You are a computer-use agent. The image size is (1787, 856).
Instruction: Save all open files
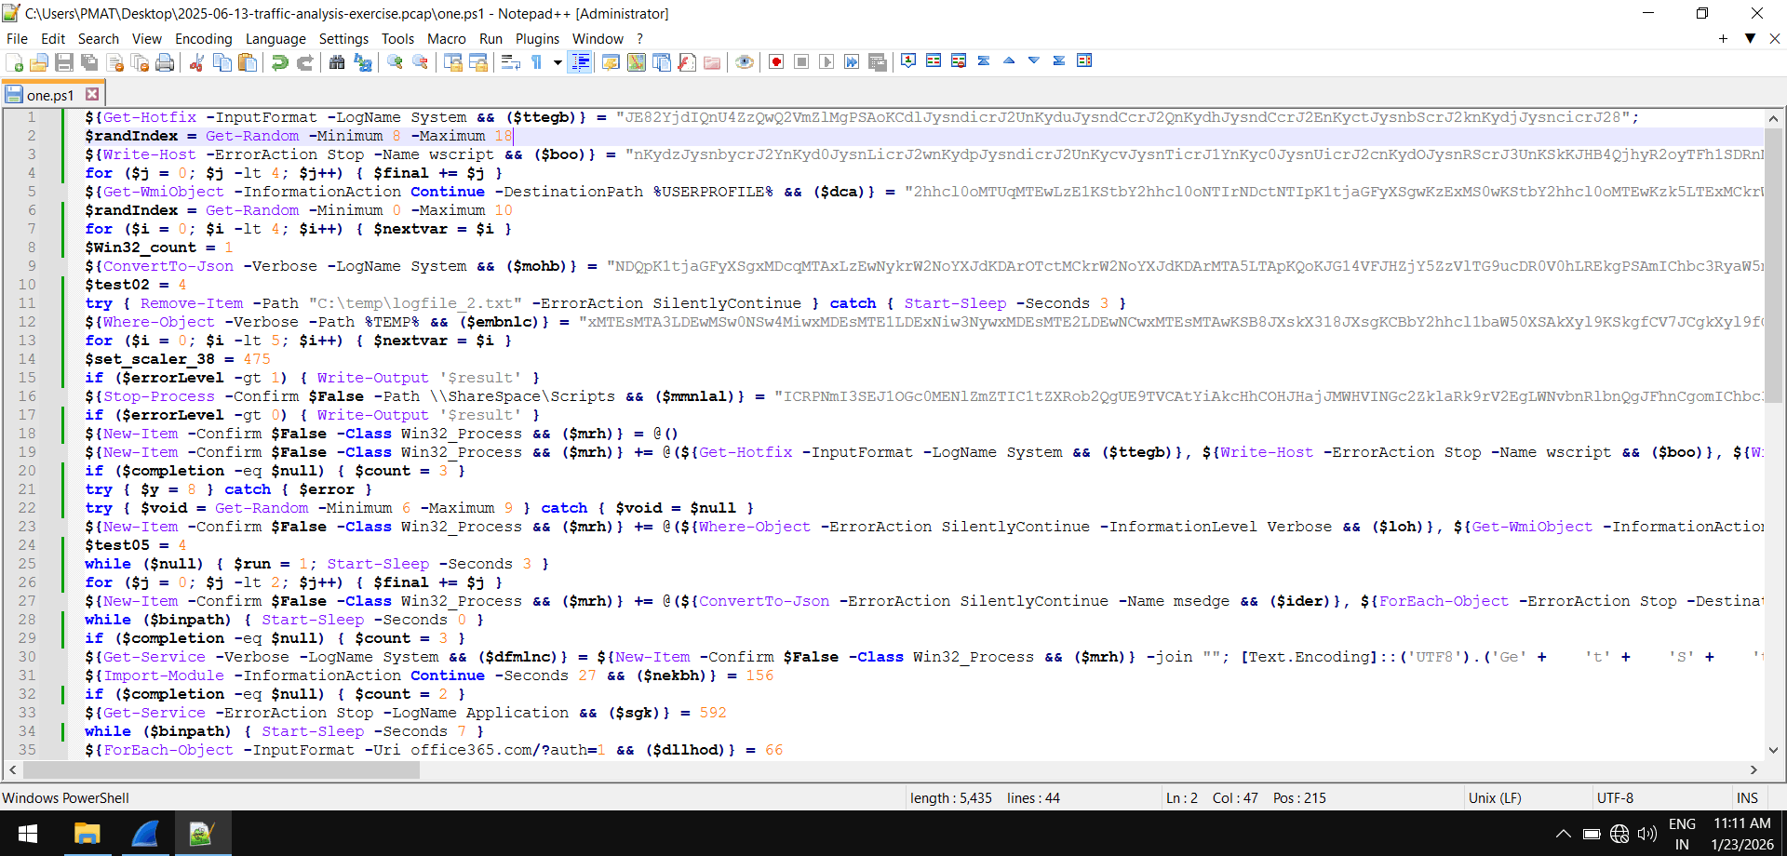88,61
